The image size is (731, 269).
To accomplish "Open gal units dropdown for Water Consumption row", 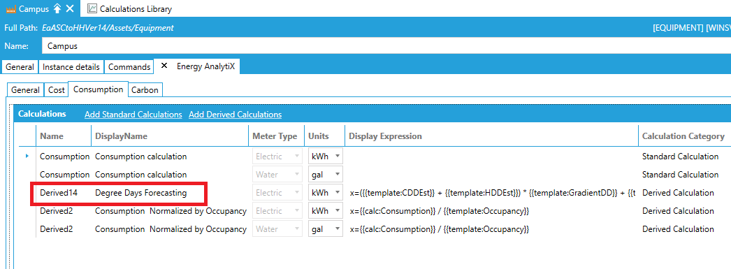I will click(x=325, y=175).
